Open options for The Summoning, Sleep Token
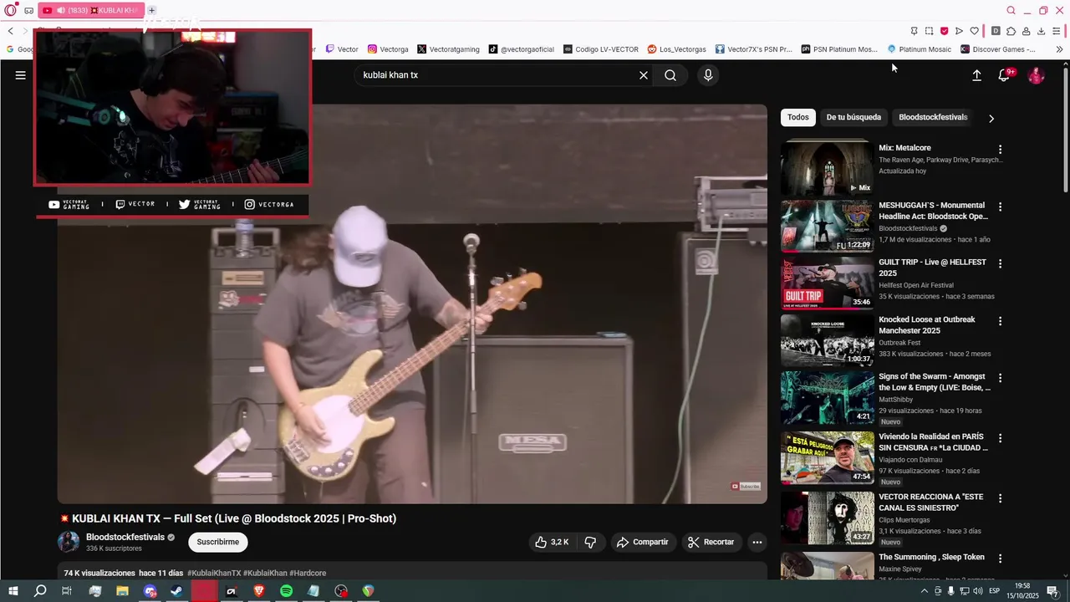1070x602 pixels. tap(1000, 559)
